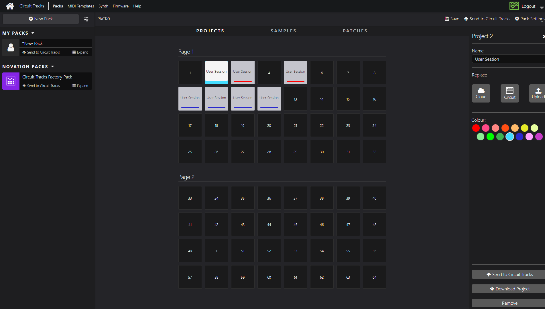Select the hot pink colour swatch
The image size is (545, 309).
[x=486, y=128]
